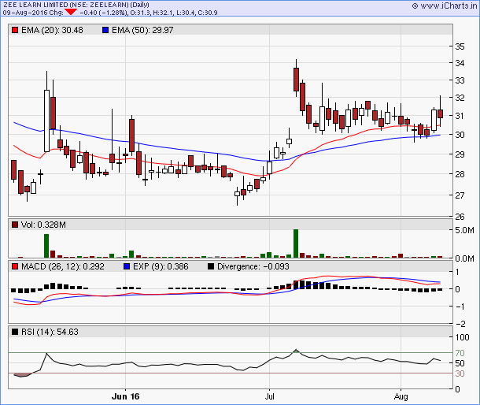Click the RSI (14): 54.63 label
480x405 pixels.
(50, 332)
